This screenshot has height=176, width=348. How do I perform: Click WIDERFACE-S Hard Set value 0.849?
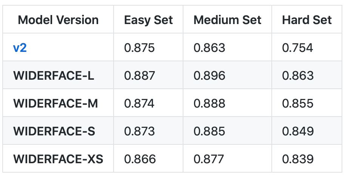(x=297, y=131)
